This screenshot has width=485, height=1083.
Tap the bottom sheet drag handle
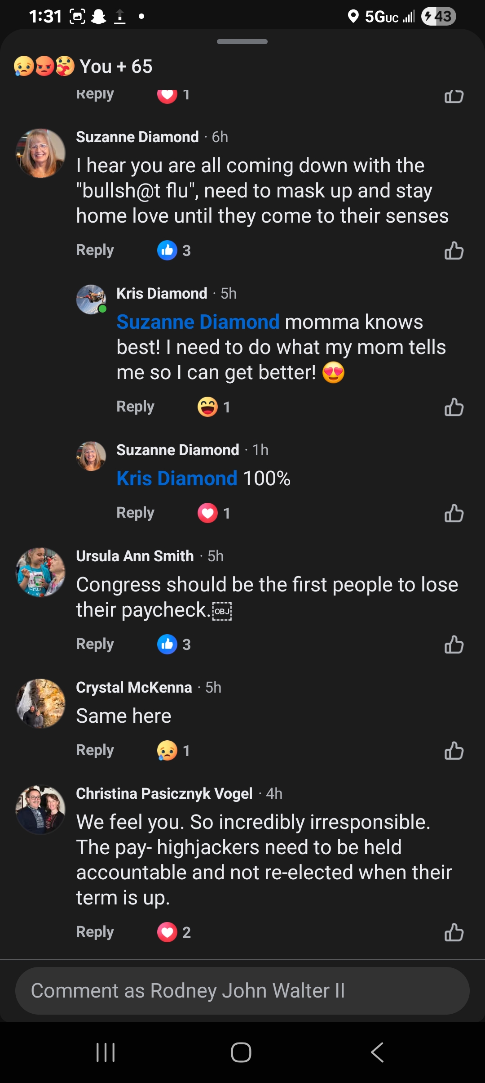click(242, 42)
